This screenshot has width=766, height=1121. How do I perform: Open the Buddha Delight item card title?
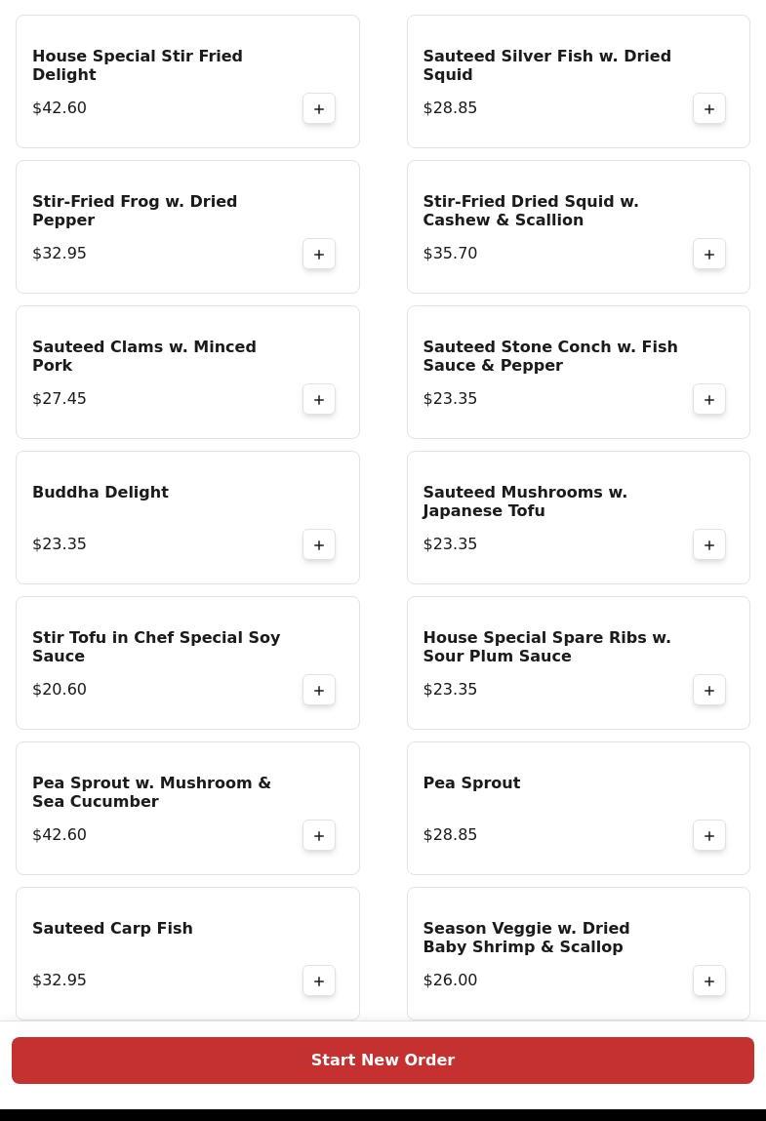click(x=101, y=492)
